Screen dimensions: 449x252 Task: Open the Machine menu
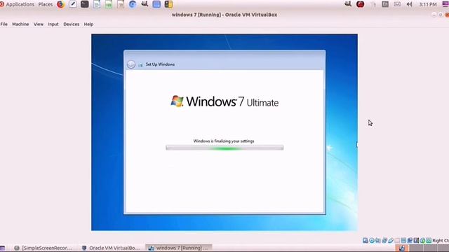(x=20, y=24)
